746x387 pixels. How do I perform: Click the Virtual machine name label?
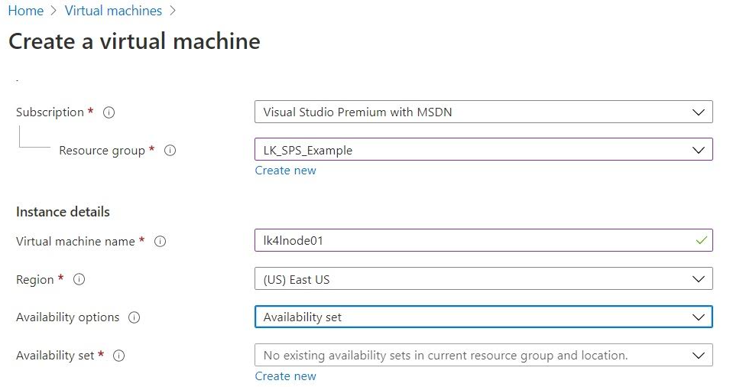[x=76, y=242]
